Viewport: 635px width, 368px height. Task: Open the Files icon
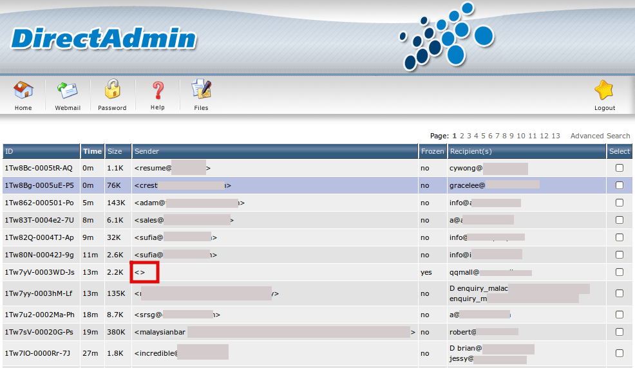(x=202, y=89)
